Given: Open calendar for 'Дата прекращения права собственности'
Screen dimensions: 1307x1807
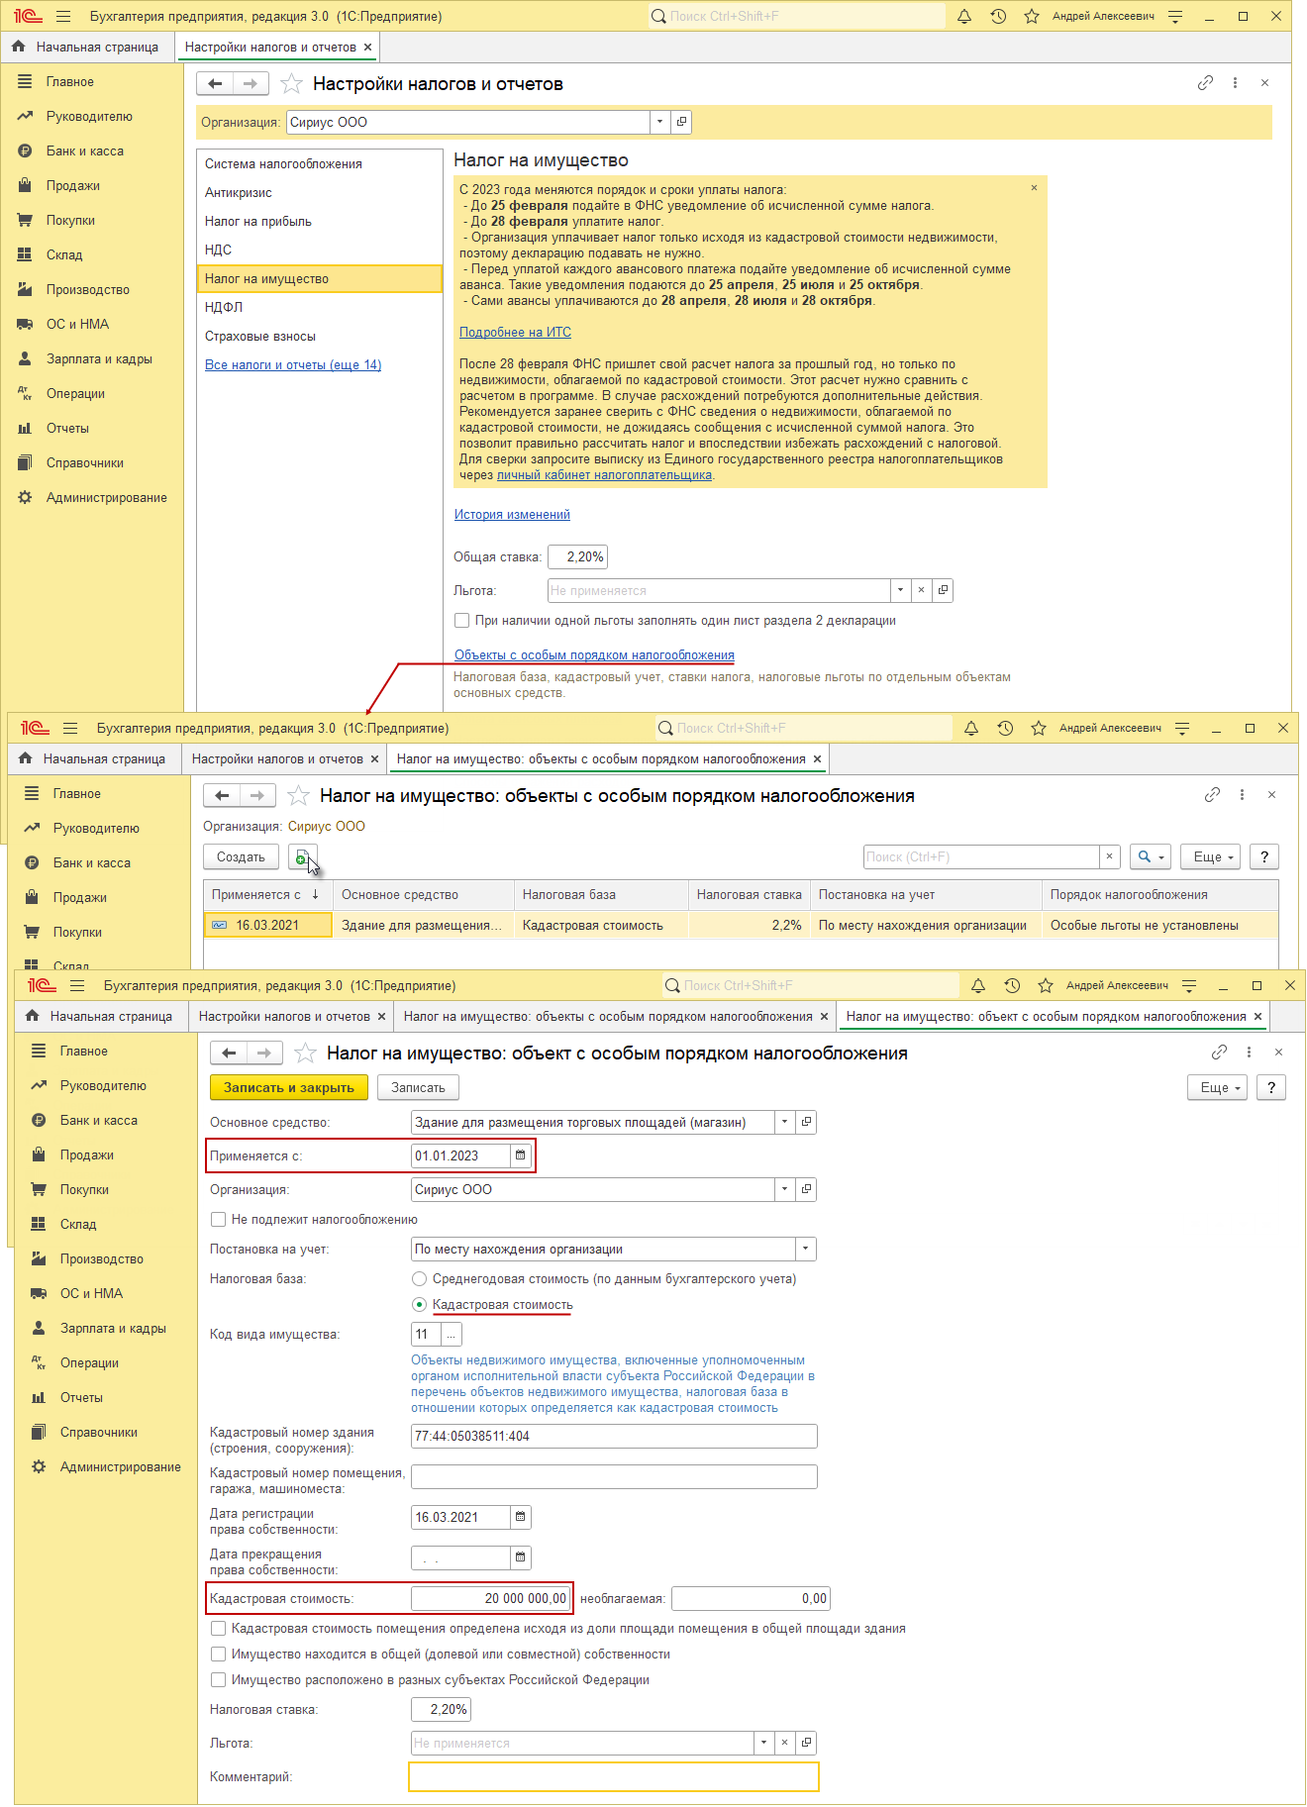Looking at the screenshot, I should point(521,1557).
